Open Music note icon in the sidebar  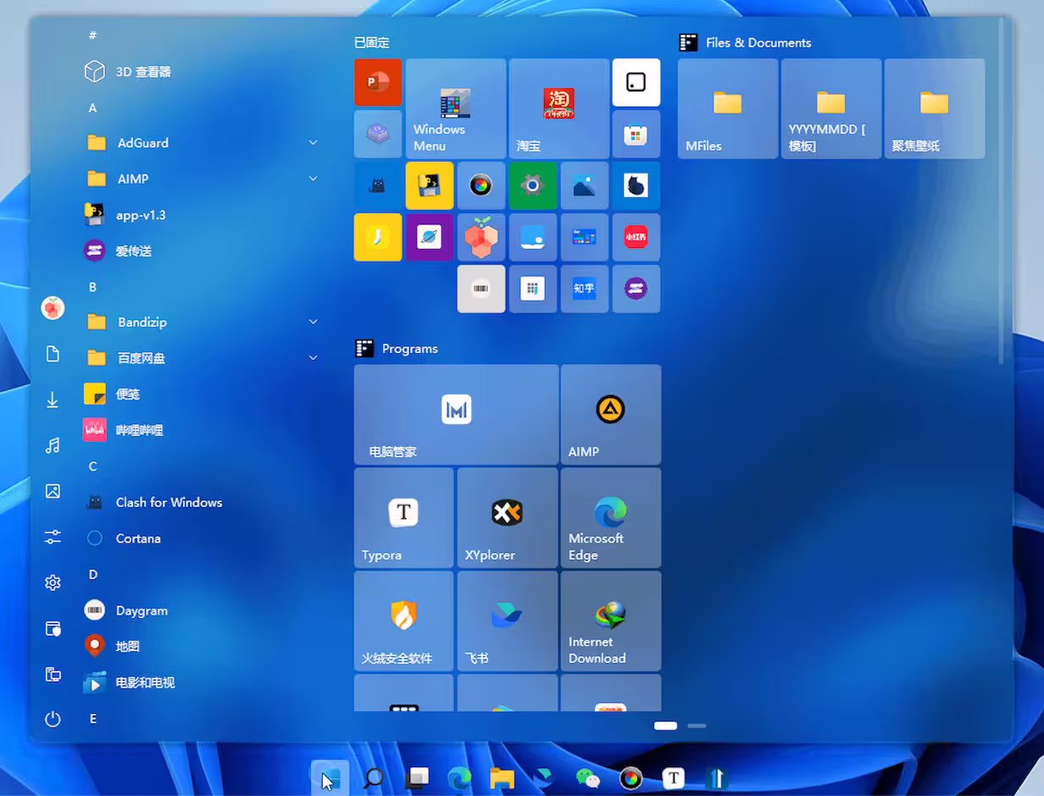[x=53, y=445]
